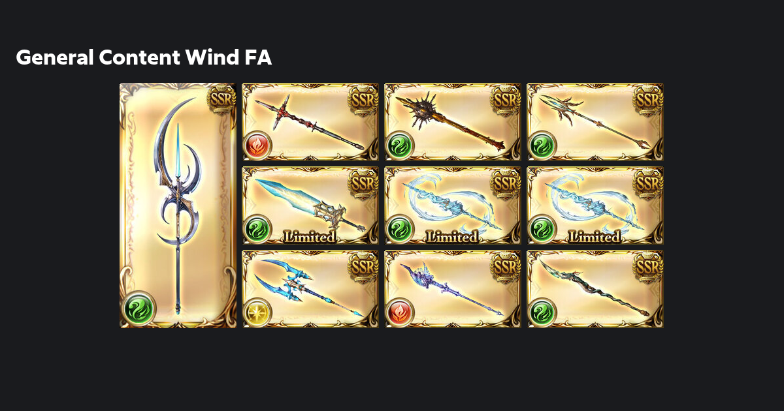Click the wind element icon on the spiked mace card
The height and width of the screenshot is (411, 784).
(x=400, y=145)
